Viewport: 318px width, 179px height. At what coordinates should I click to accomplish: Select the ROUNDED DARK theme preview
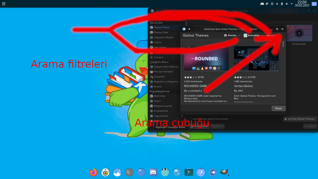point(206,59)
